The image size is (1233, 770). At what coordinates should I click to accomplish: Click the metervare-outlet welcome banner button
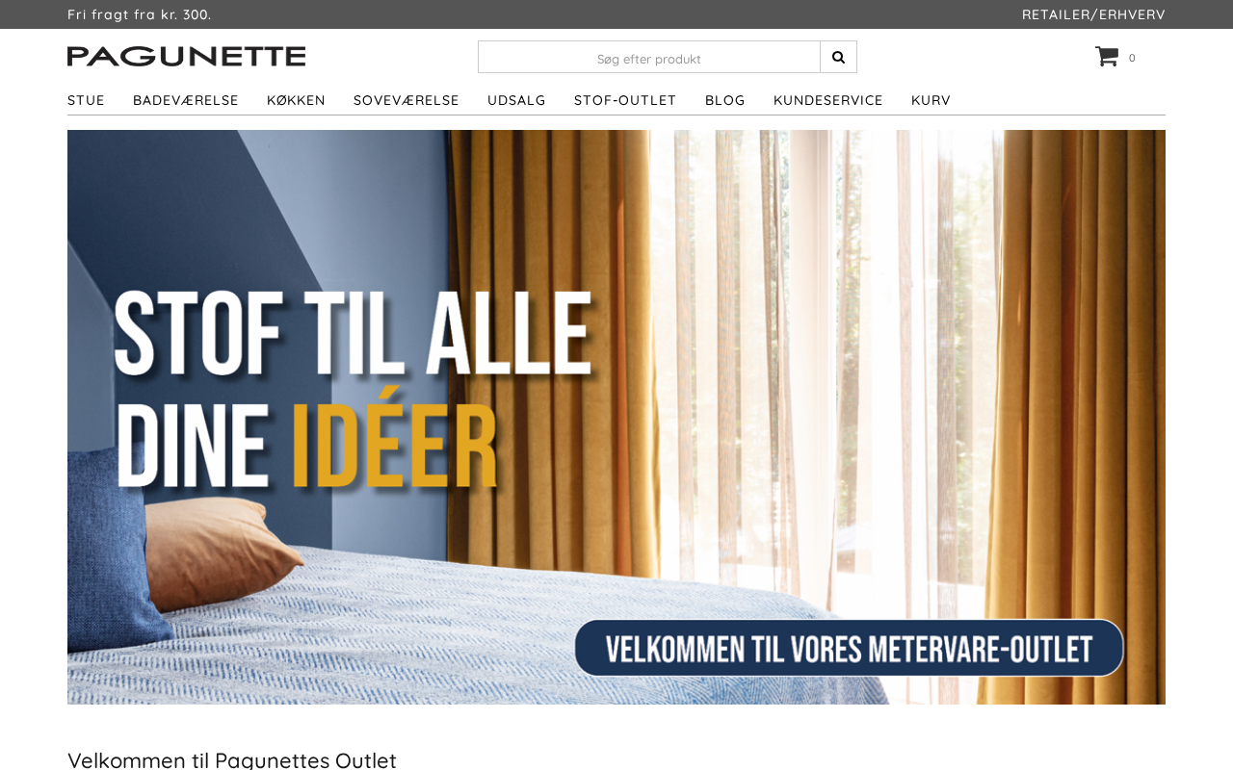coord(849,648)
